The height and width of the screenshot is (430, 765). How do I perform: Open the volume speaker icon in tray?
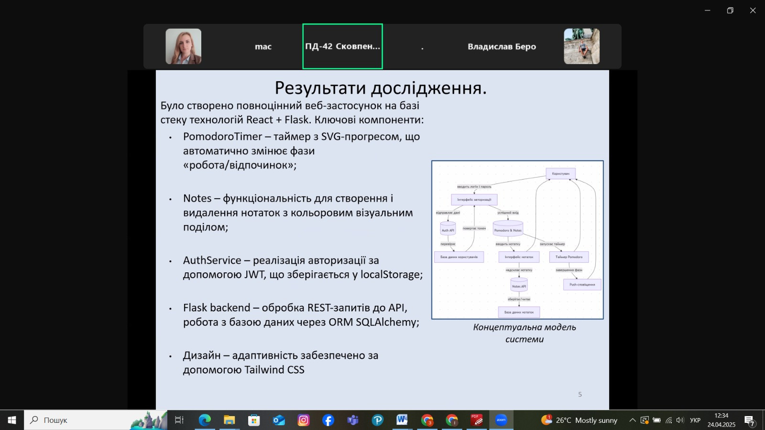680,420
